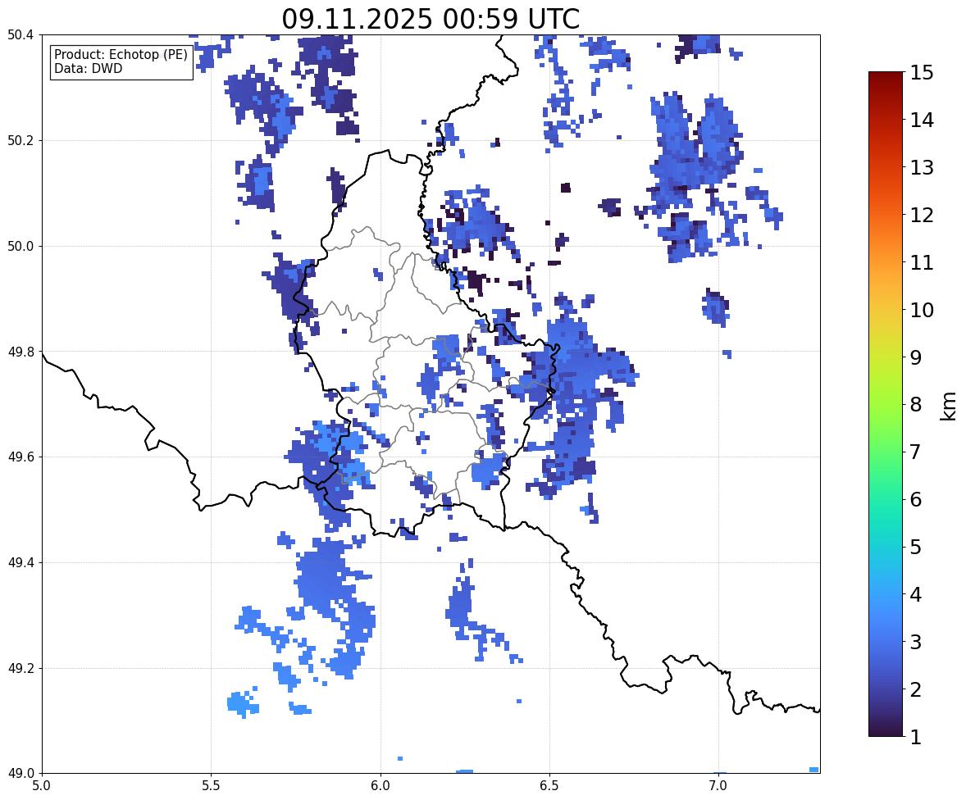This screenshot has height=800, width=966.
Task: Click the colorbar tick label 8
Action: 916,405
